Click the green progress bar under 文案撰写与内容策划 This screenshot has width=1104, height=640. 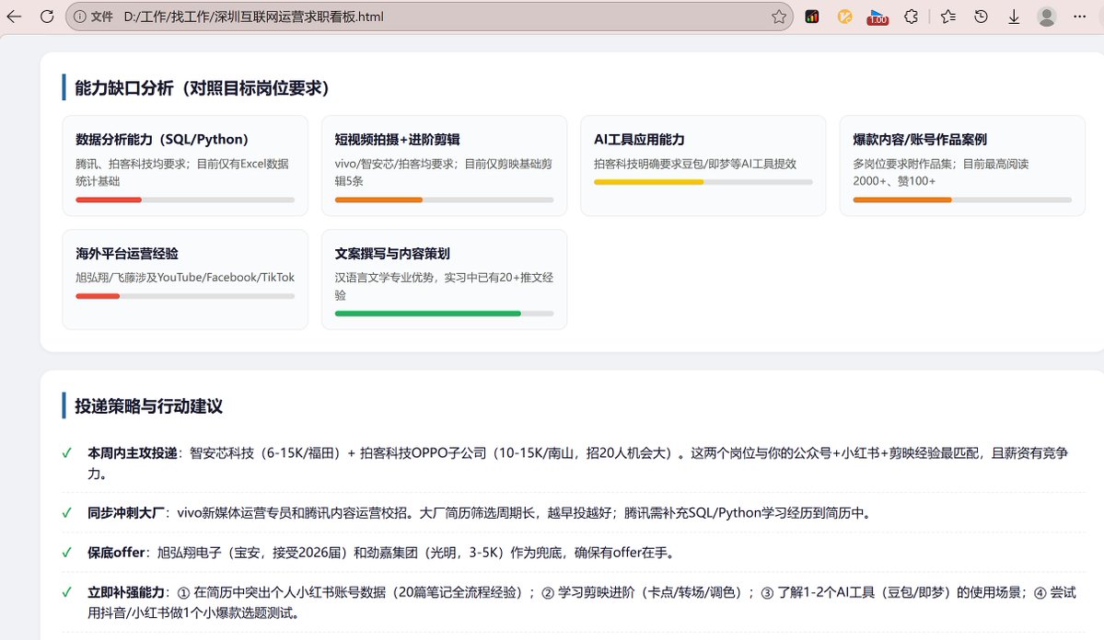click(x=444, y=314)
